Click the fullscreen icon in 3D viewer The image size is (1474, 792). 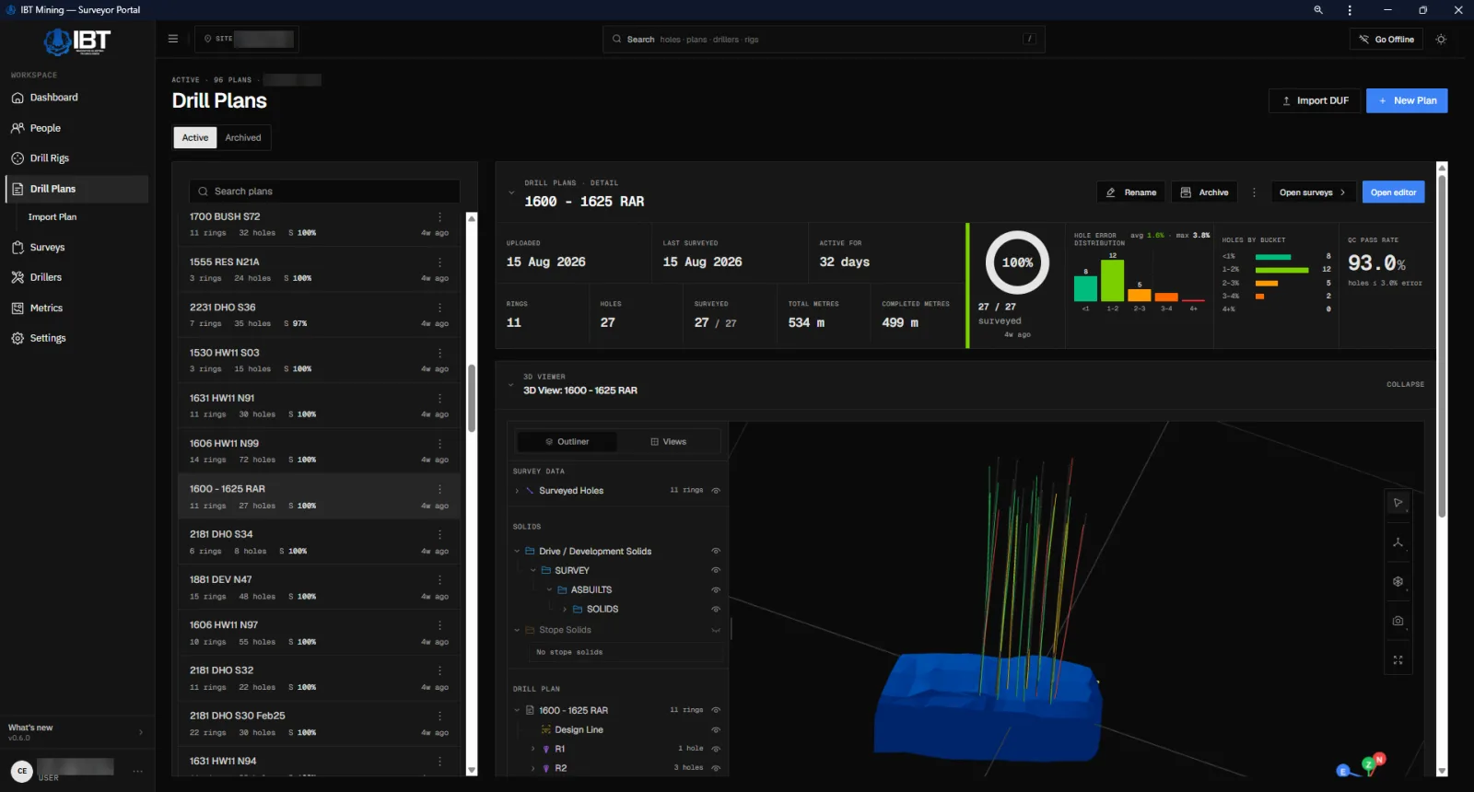pyautogui.click(x=1398, y=660)
